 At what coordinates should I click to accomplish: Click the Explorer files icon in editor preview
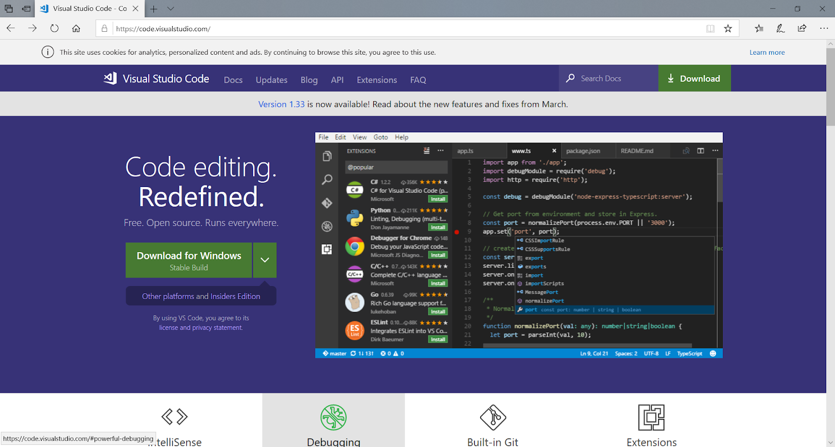[x=327, y=156]
